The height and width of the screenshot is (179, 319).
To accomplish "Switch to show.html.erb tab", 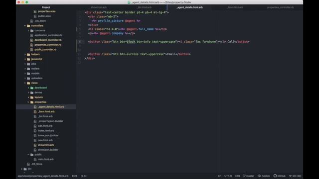I will (99, 7).
